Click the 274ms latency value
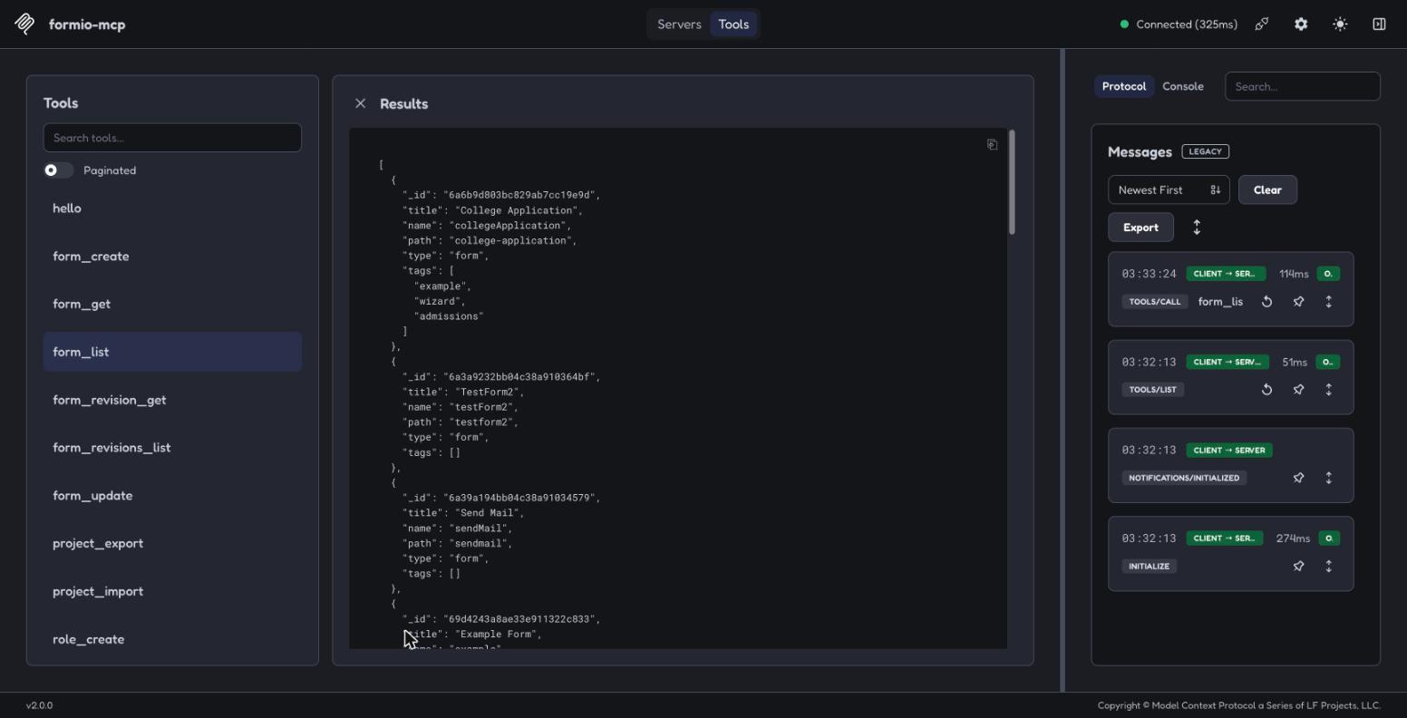The width and height of the screenshot is (1407, 718). 1293,538
